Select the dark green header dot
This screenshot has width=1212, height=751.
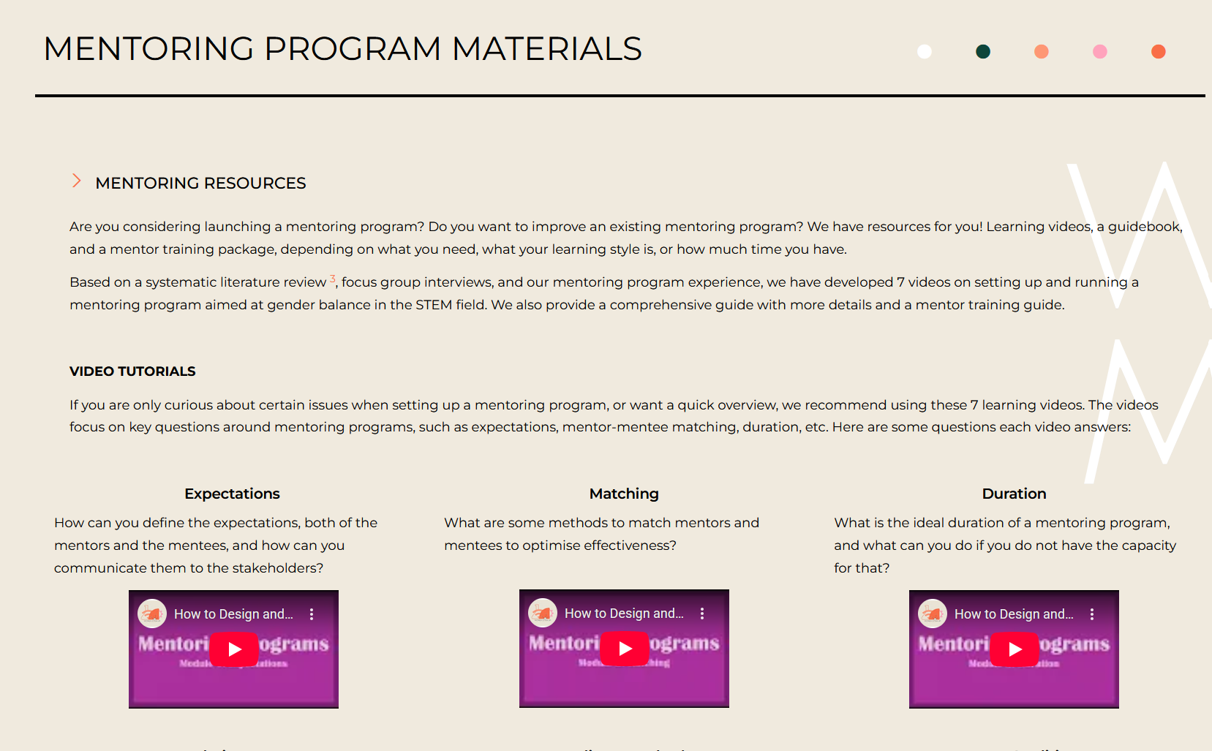coord(983,51)
